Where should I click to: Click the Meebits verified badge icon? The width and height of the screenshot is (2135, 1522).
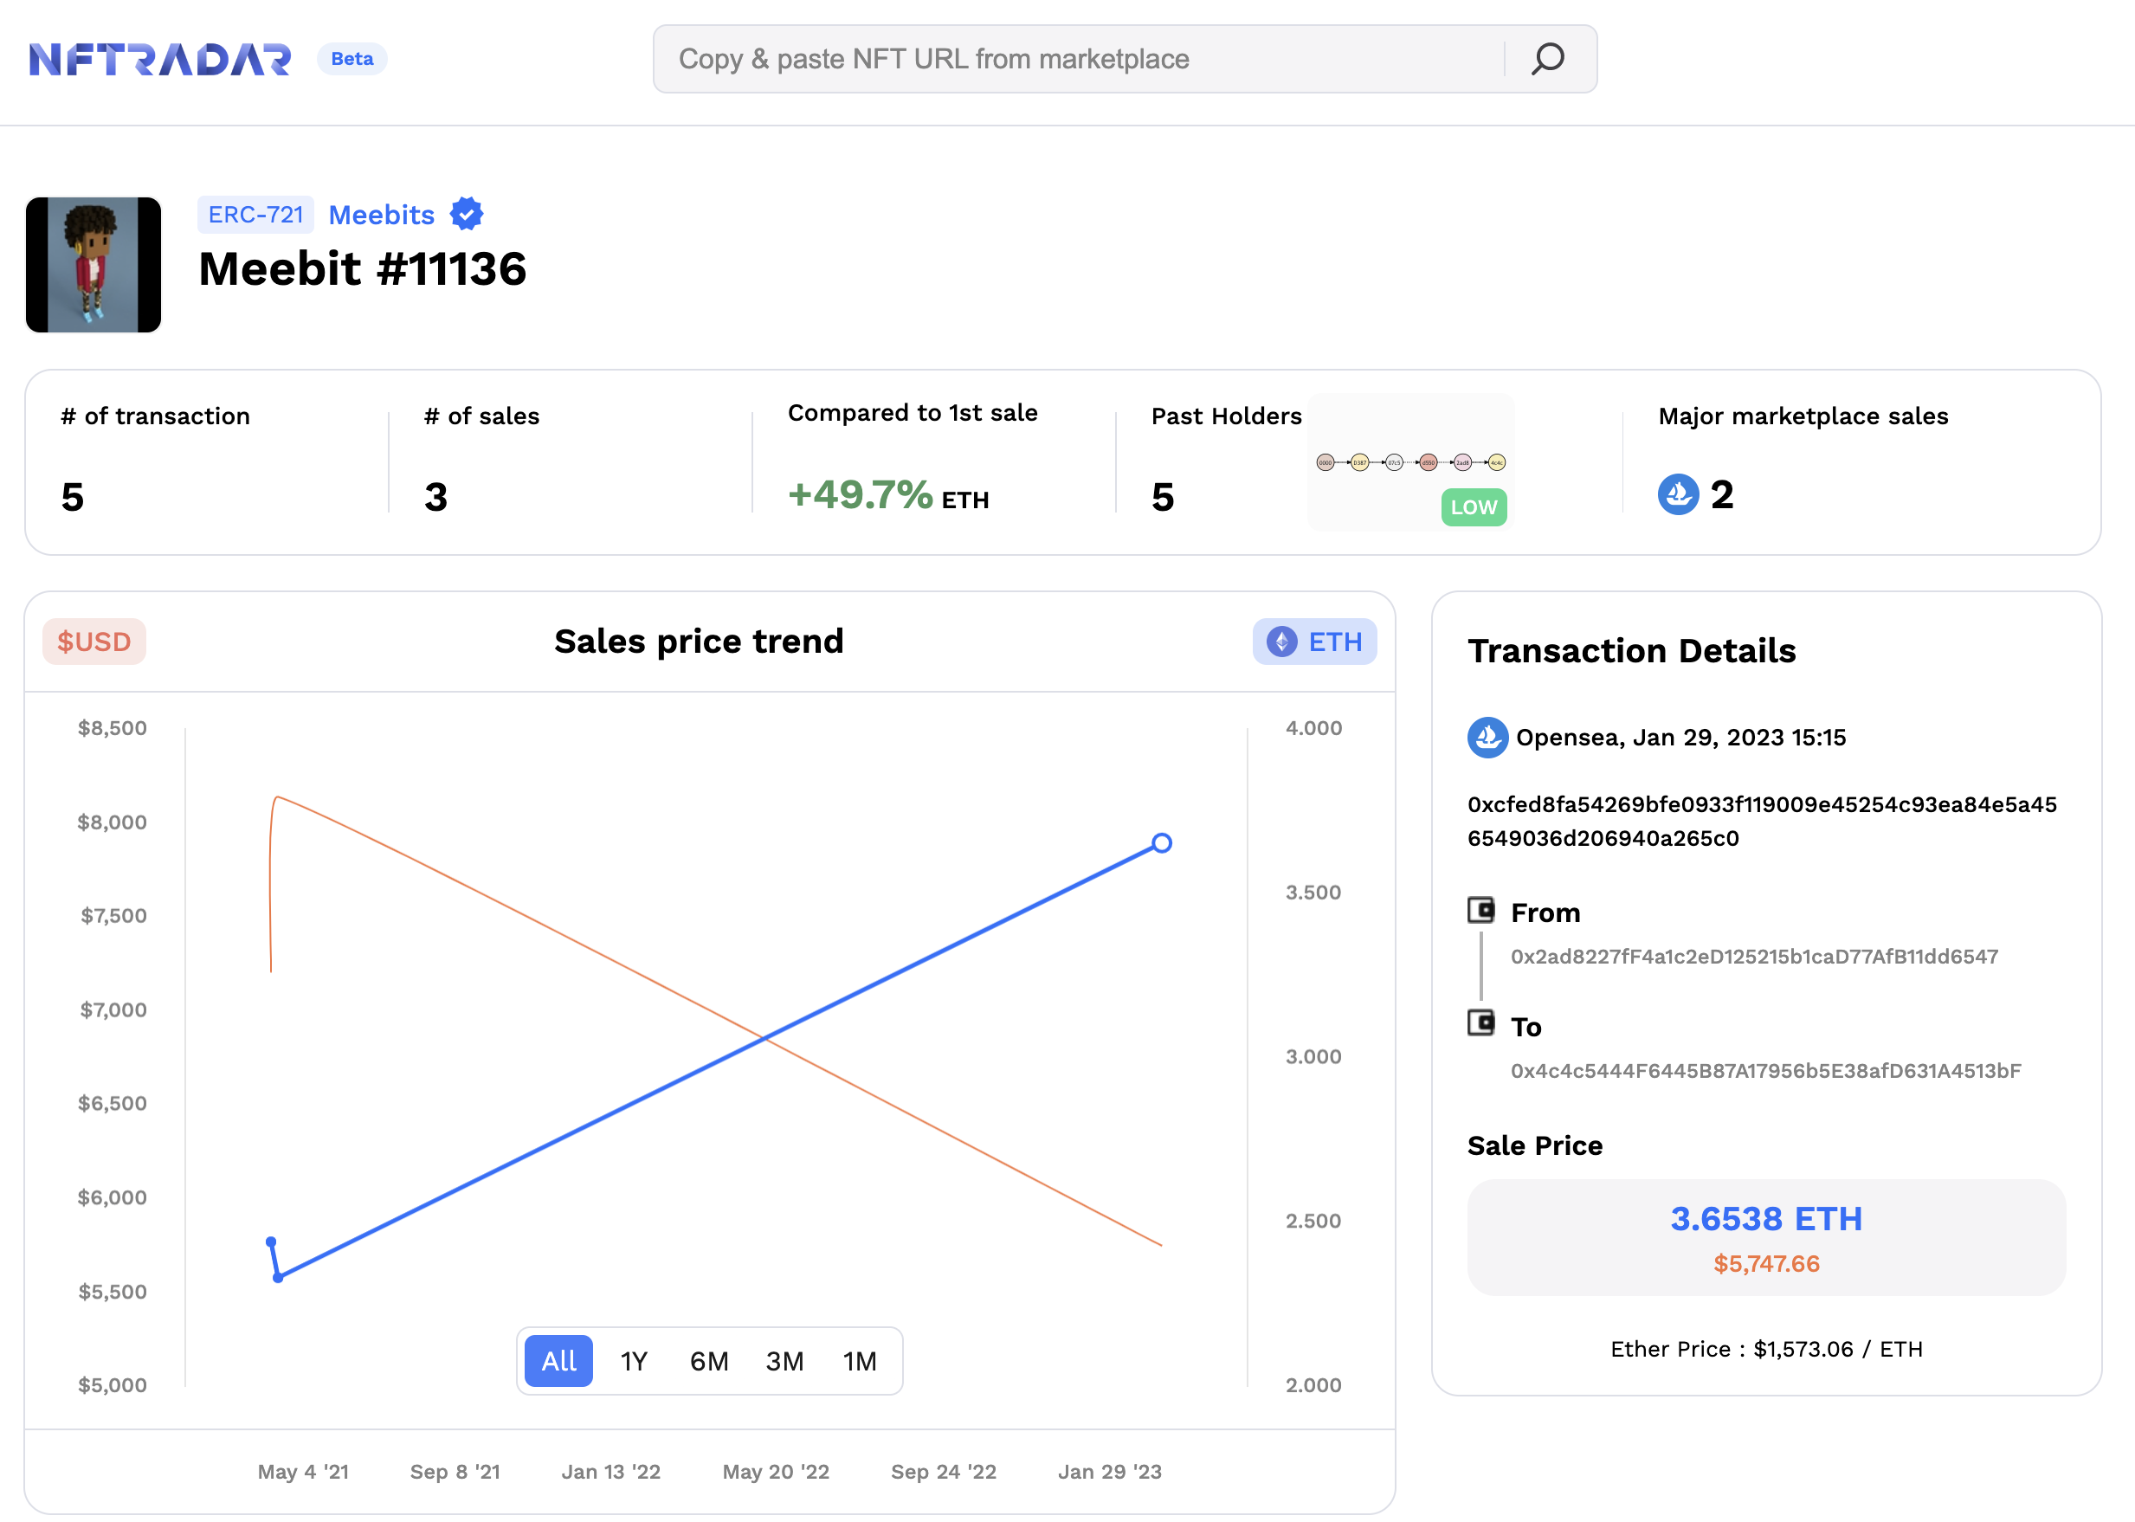[x=466, y=215]
